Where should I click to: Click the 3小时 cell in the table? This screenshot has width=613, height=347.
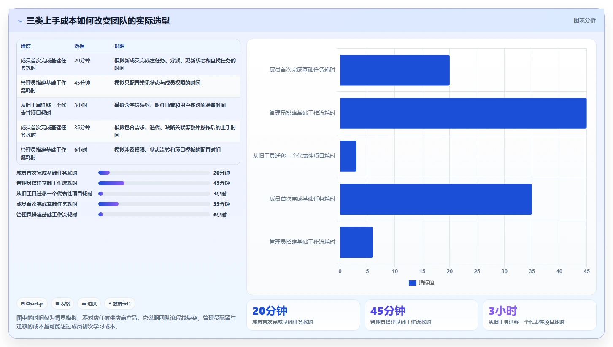81,105
